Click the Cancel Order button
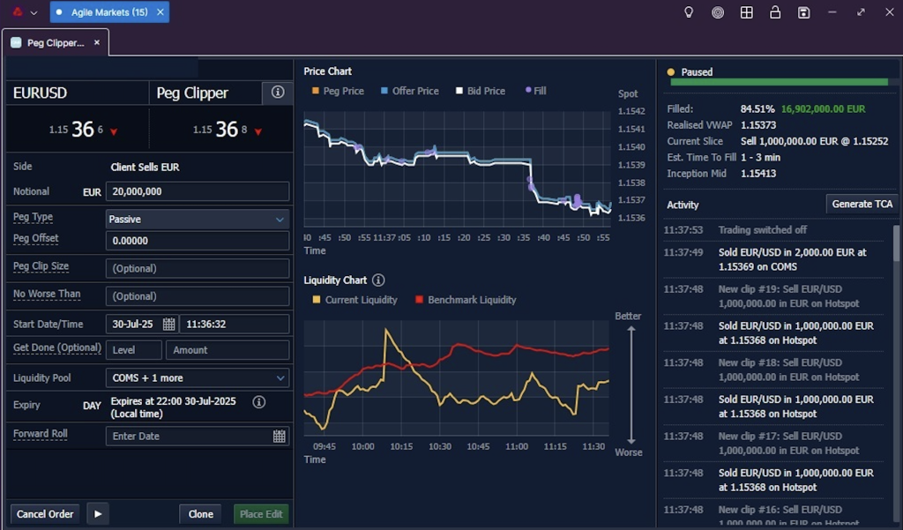The width and height of the screenshot is (903, 530). coord(45,514)
